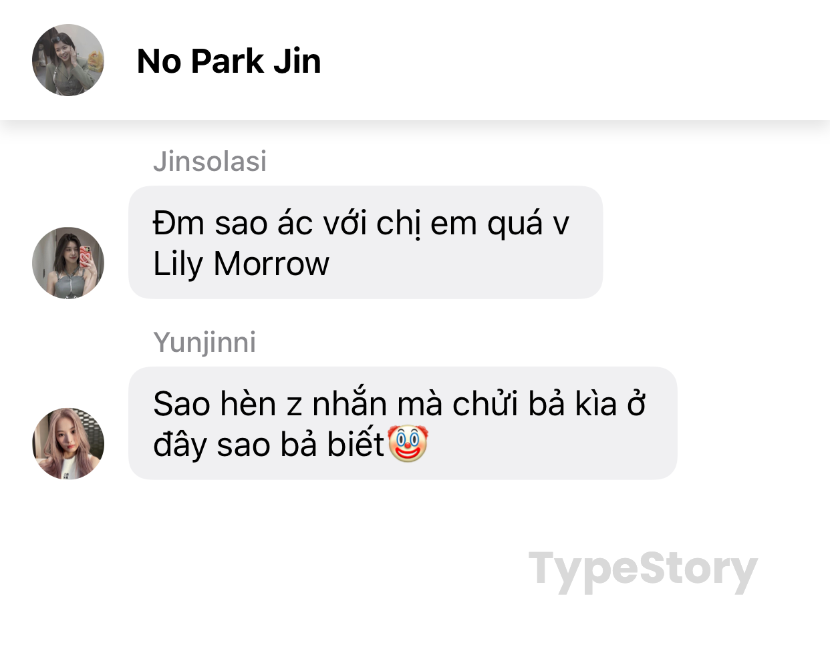
Task: Click the word "nhắn" in Yunjinni's message
Action: 350,404
